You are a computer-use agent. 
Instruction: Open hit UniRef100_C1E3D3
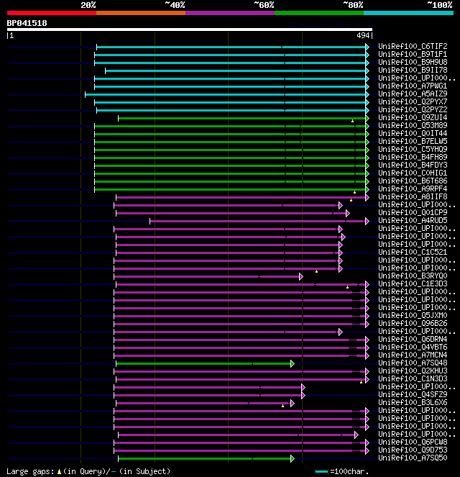point(413,283)
